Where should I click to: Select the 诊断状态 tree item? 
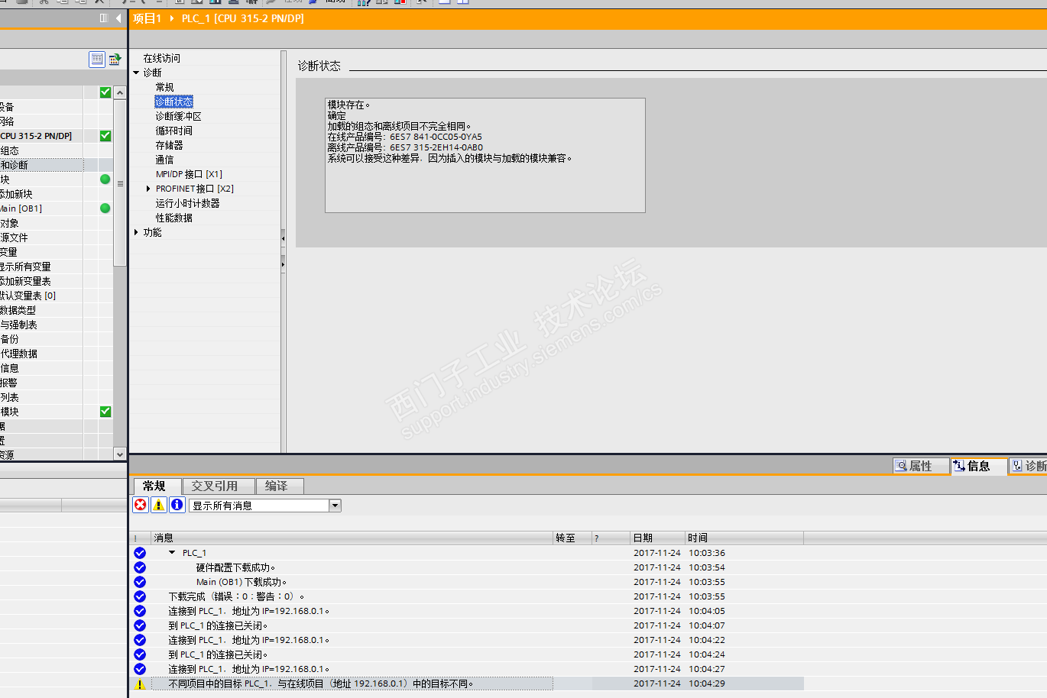click(174, 102)
